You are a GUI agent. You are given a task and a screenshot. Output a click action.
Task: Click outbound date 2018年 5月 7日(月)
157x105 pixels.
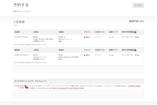(21, 37)
